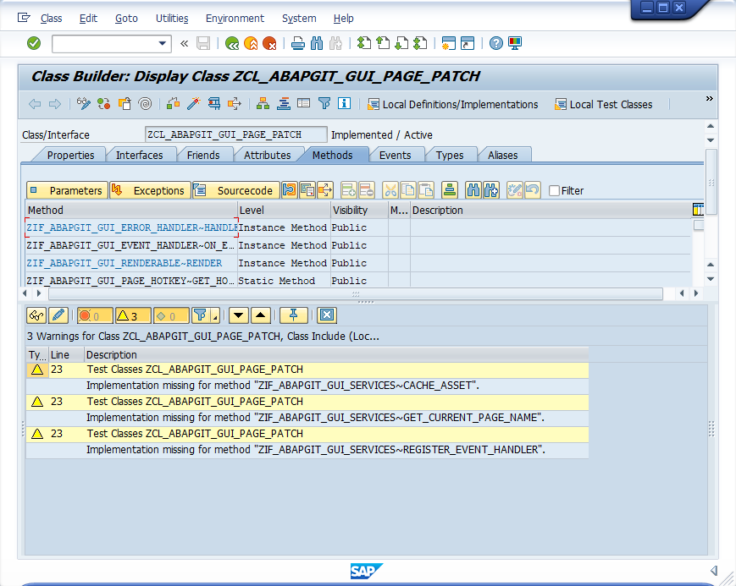Click the methods table horizontal scrollbar
The height and width of the screenshot is (586, 736).
(x=356, y=294)
